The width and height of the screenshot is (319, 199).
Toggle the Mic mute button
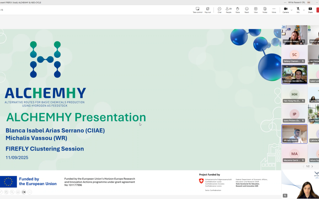[x=298, y=10]
